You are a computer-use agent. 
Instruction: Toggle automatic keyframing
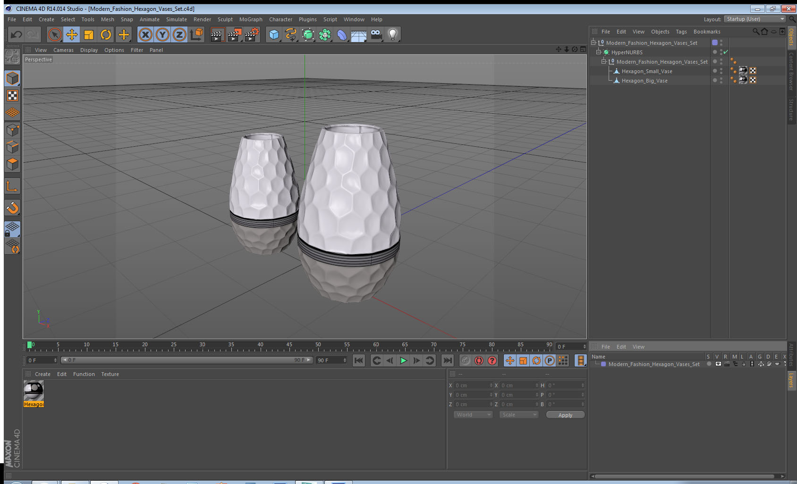(x=479, y=360)
